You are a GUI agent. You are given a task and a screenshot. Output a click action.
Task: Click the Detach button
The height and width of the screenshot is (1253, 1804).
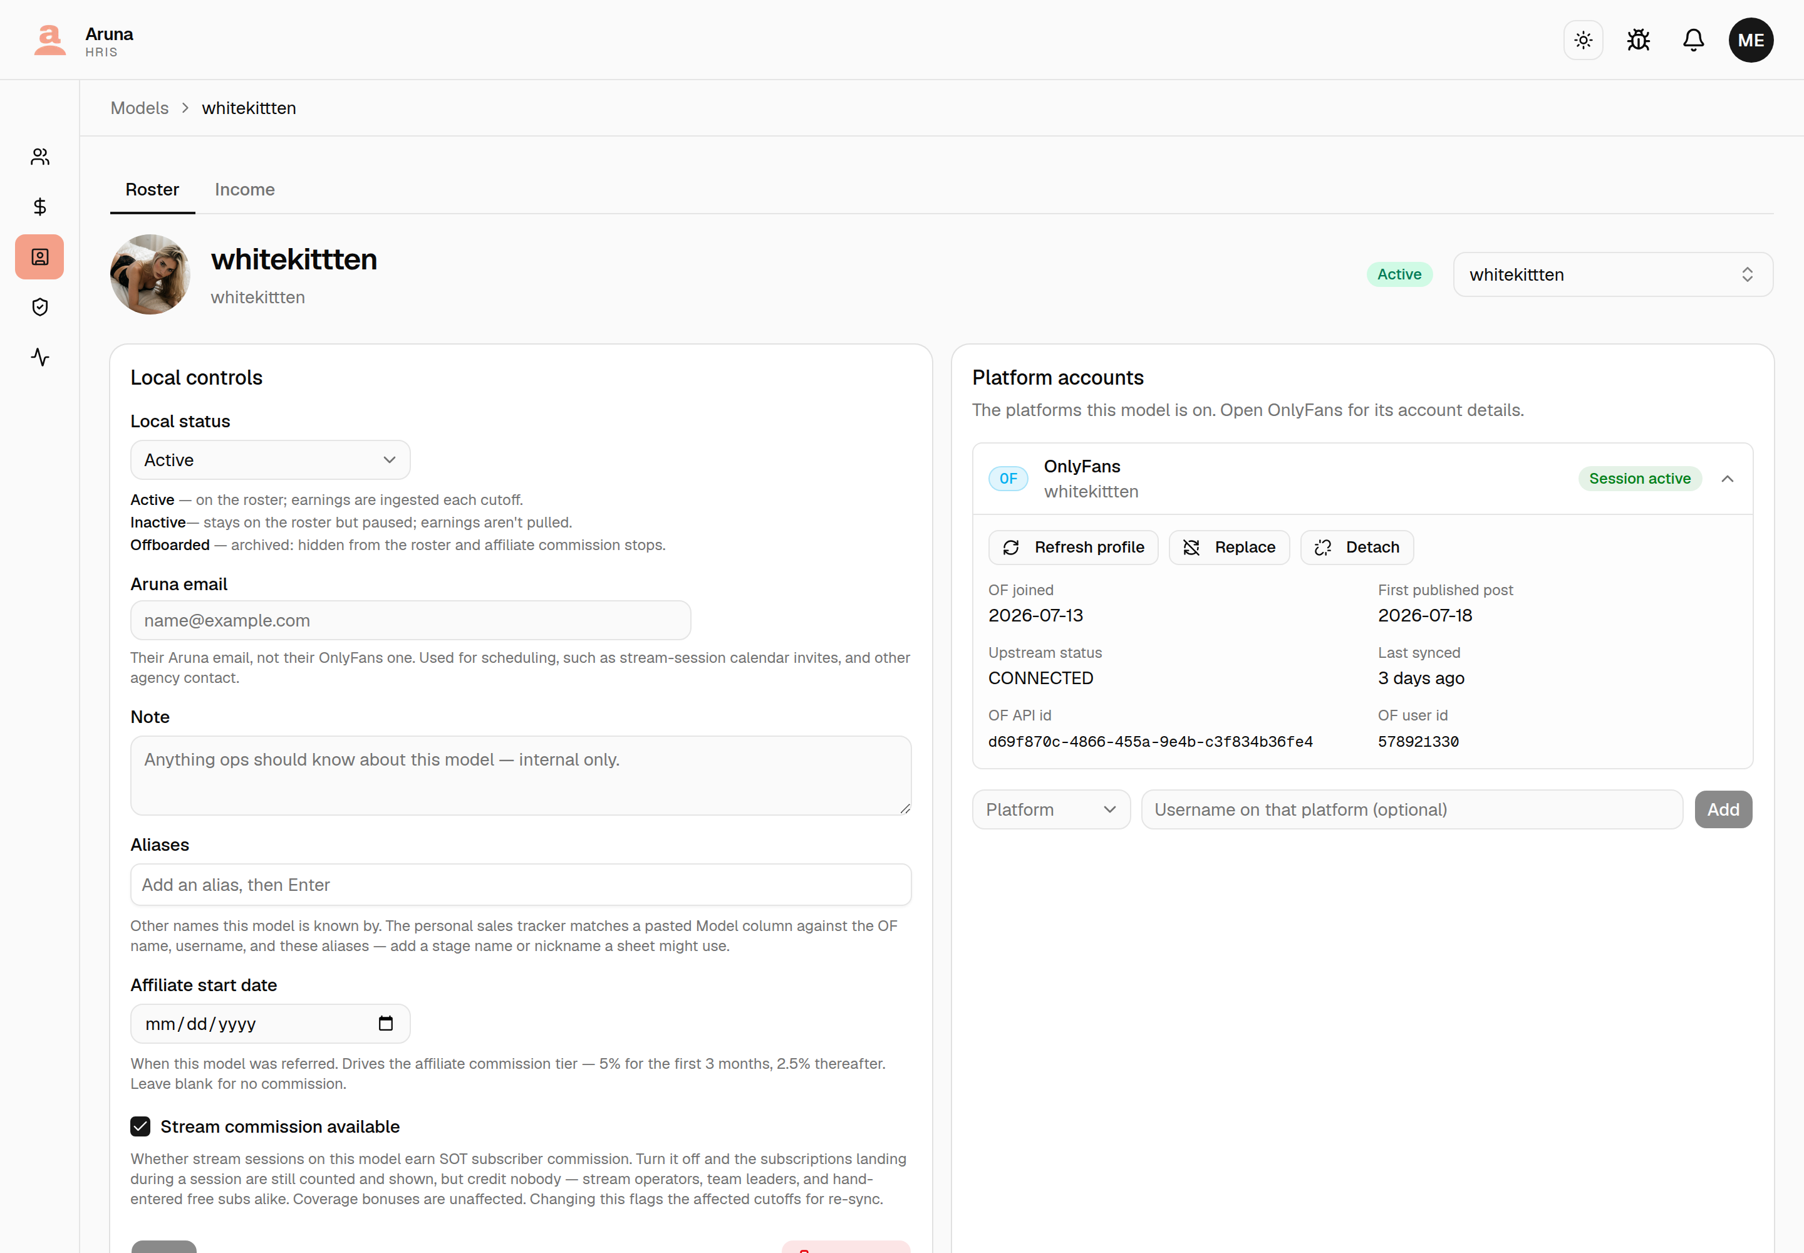click(1357, 547)
